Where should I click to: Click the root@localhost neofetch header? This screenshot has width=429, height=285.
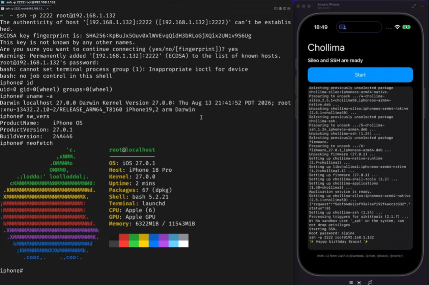pyautogui.click(x=132, y=150)
